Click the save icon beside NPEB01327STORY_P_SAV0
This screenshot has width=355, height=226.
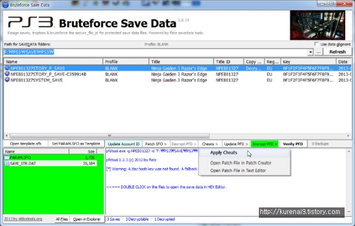click(x=7, y=68)
